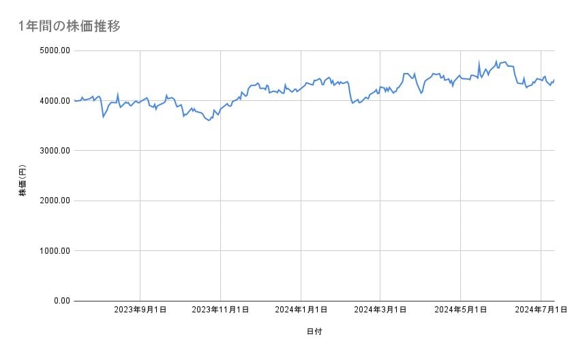Click the 0.00 y-axis label
The width and height of the screenshot is (572, 354).
point(60,300)
